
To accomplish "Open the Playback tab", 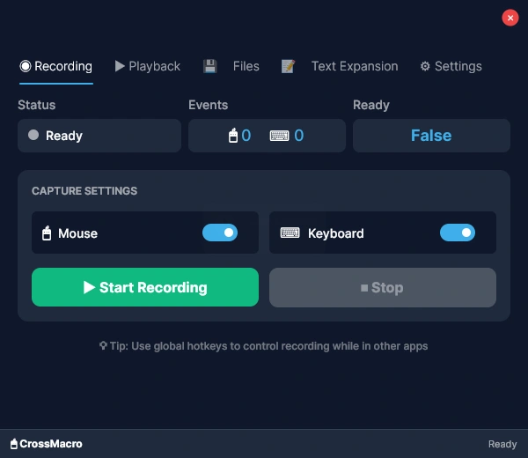I will [147, 66].
